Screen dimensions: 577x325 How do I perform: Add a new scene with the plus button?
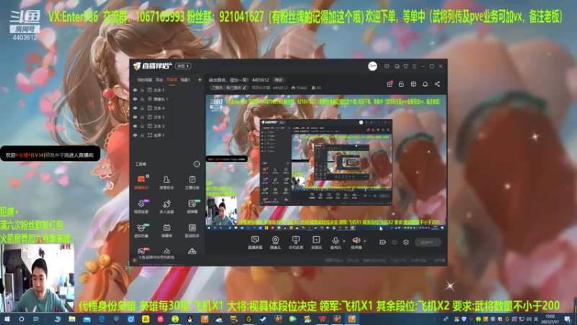tap(200, 79)
